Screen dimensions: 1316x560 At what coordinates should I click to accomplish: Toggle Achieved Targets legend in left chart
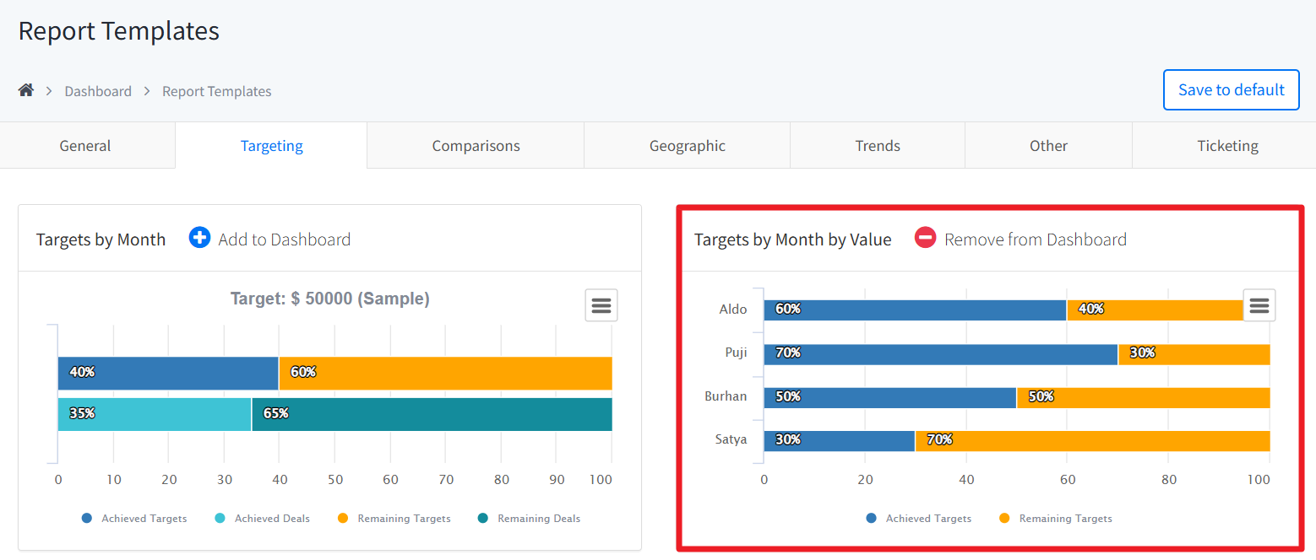134,519
